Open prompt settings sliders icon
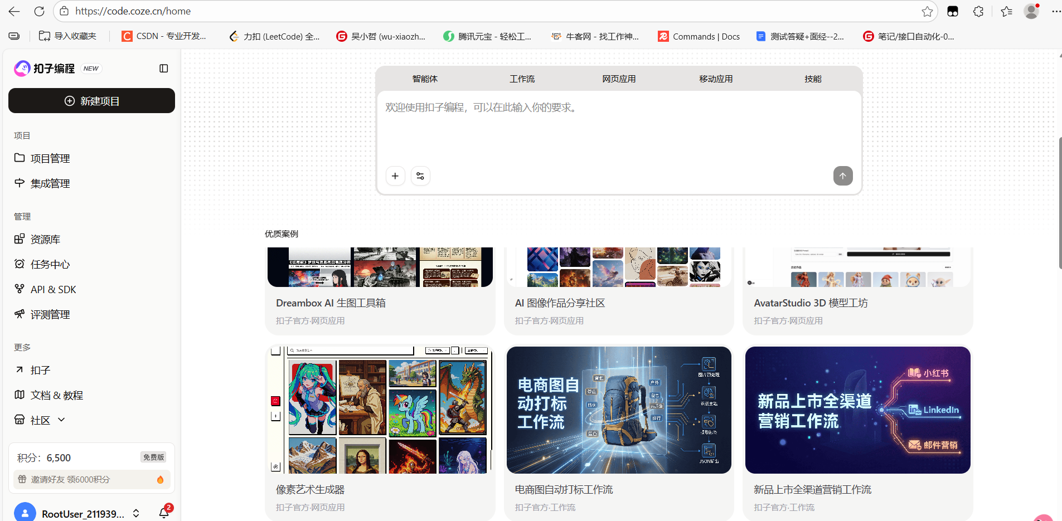1062x521 pixels. pos(420,176)
